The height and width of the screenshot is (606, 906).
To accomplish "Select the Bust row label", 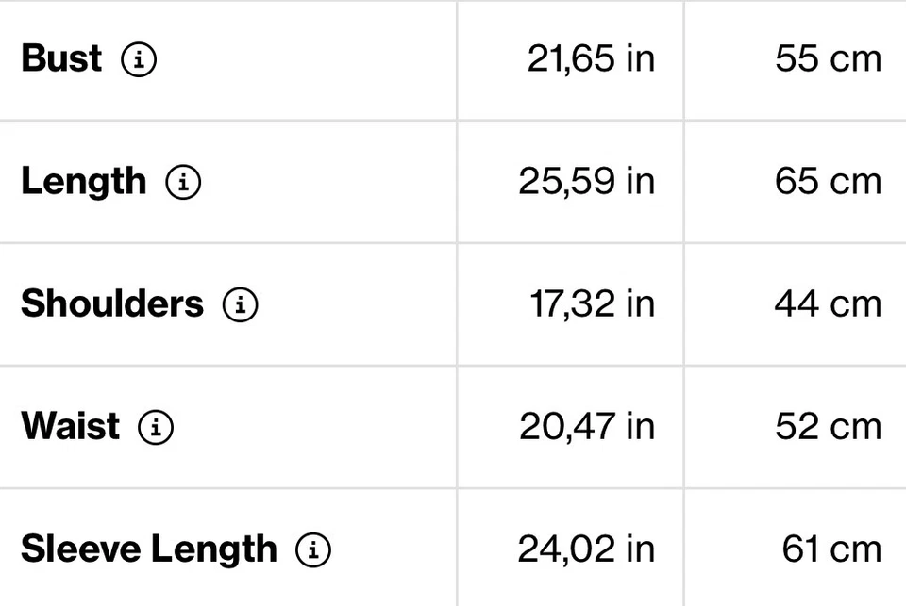I will point(62,58).
